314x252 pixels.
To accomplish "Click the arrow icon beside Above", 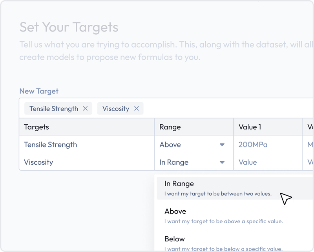I will (222, 145).
